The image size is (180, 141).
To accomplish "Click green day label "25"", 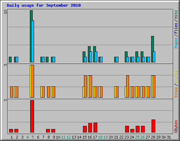I will point(137,137).
